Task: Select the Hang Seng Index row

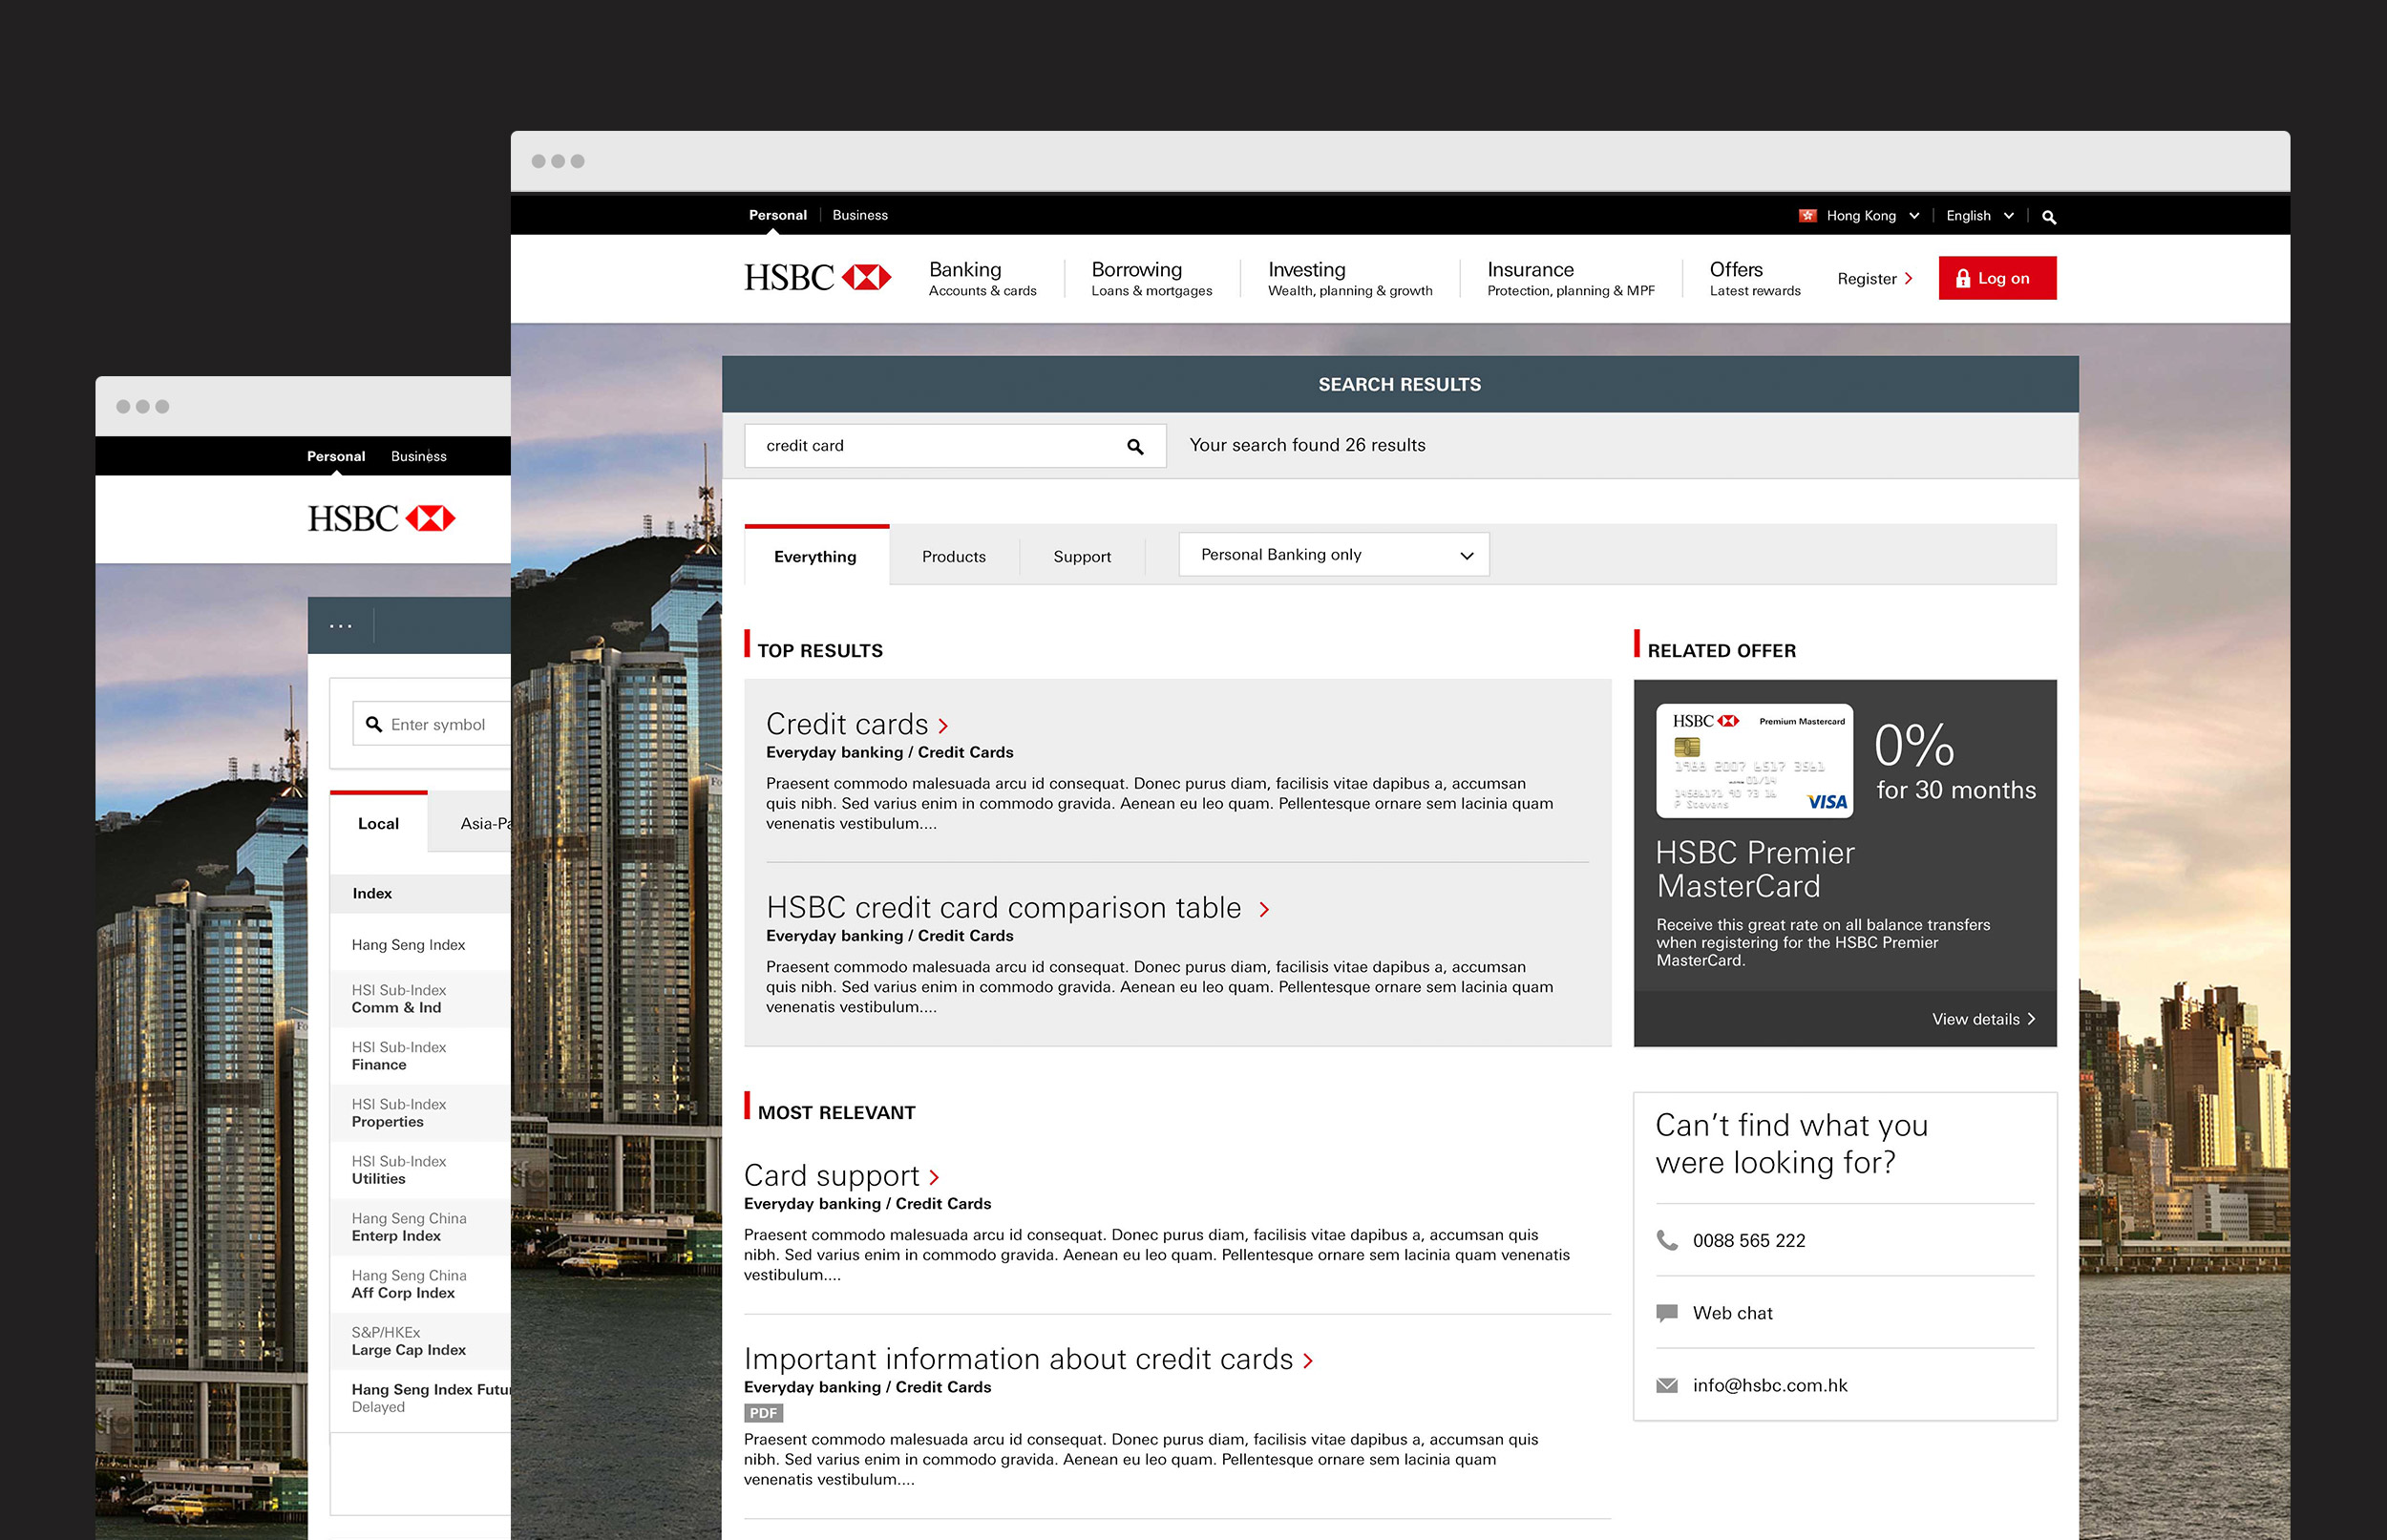Action: coord(420,944)
